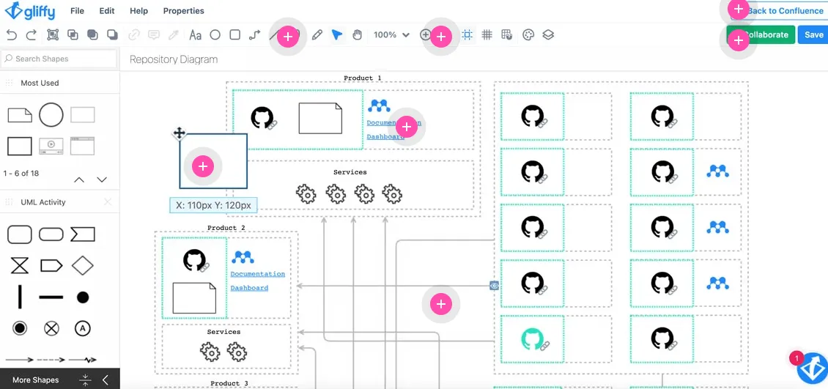Show next page of Most Used shapes
This screenshot has width=828, height=389.
click(x=102, y=179)
